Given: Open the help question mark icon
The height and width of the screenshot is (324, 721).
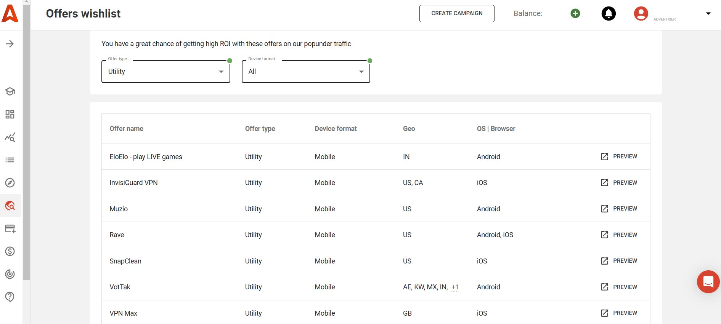Looking at the screenshot, I should 10,297.
